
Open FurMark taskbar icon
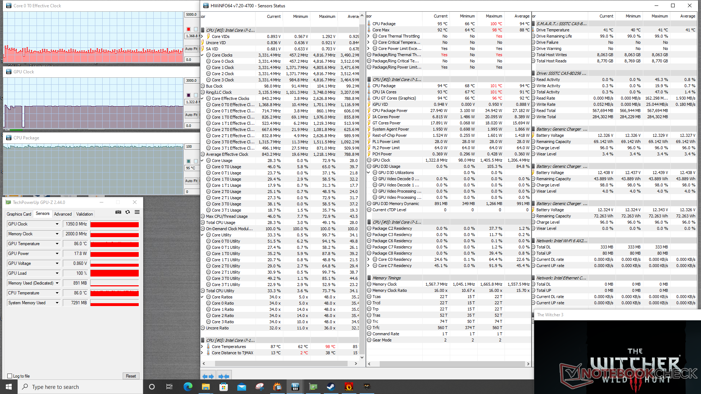point(349,387)
